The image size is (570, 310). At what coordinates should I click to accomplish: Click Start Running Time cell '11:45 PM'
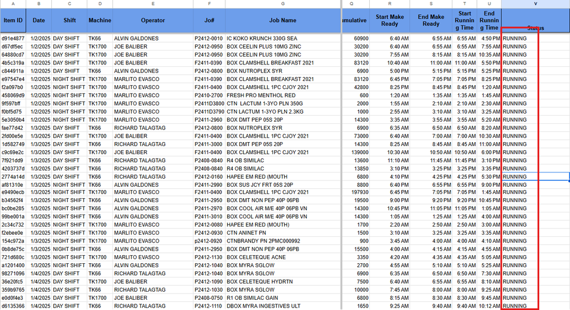coord(464,160)
